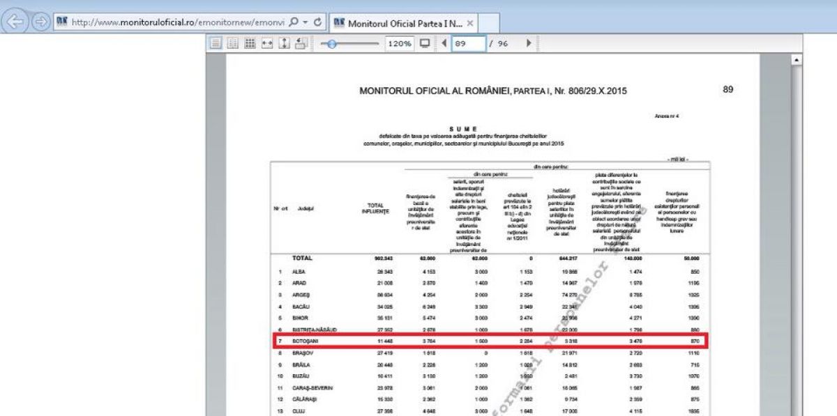Fit document to page width
This screenshot has height=416, width=837.
[x=267, y=43]
